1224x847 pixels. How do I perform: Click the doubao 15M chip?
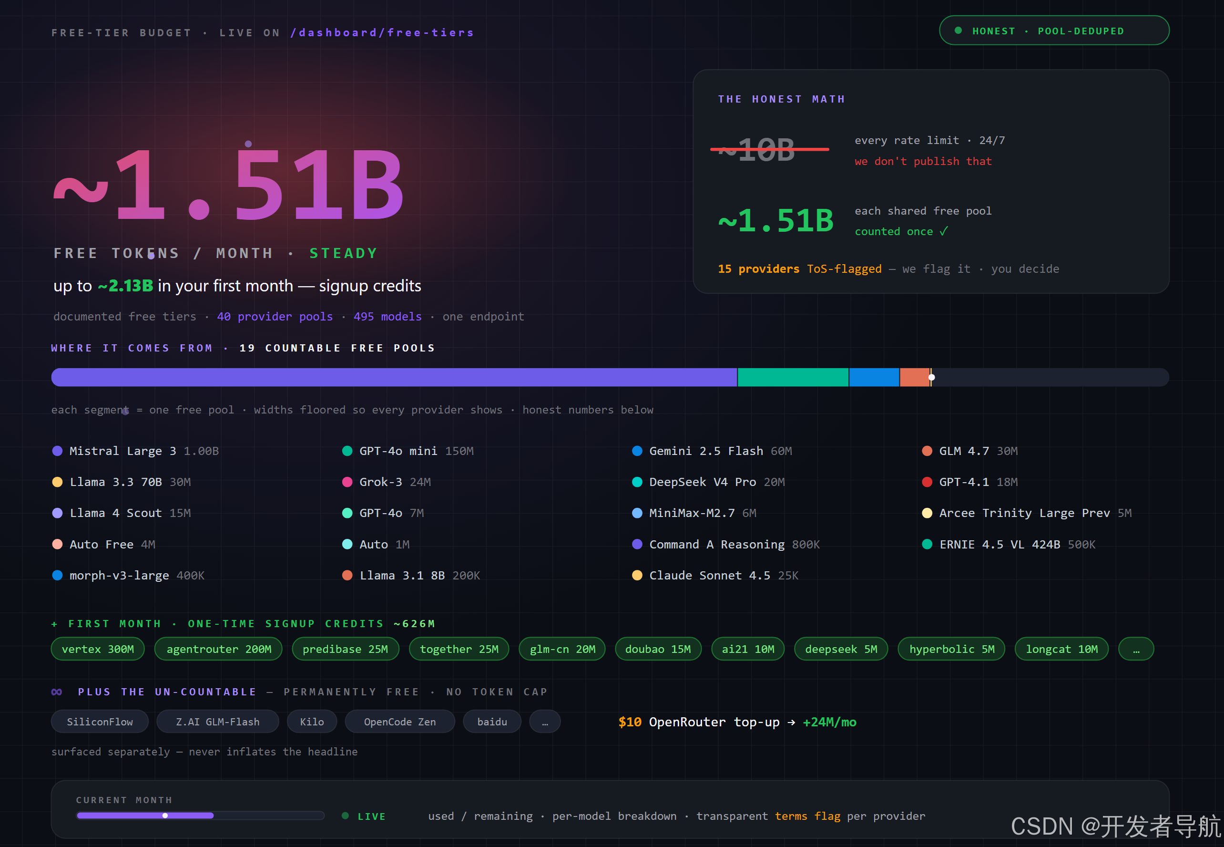pyautogui.click(x=658, y=649)
